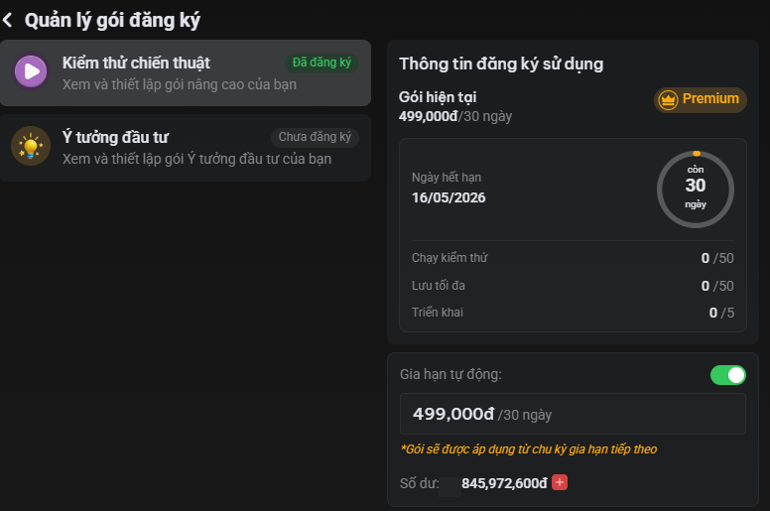The width and height of the screenshot is (770, 511).
Task: Click the expiry date 16/05/2026
Action: pos(449,196)
